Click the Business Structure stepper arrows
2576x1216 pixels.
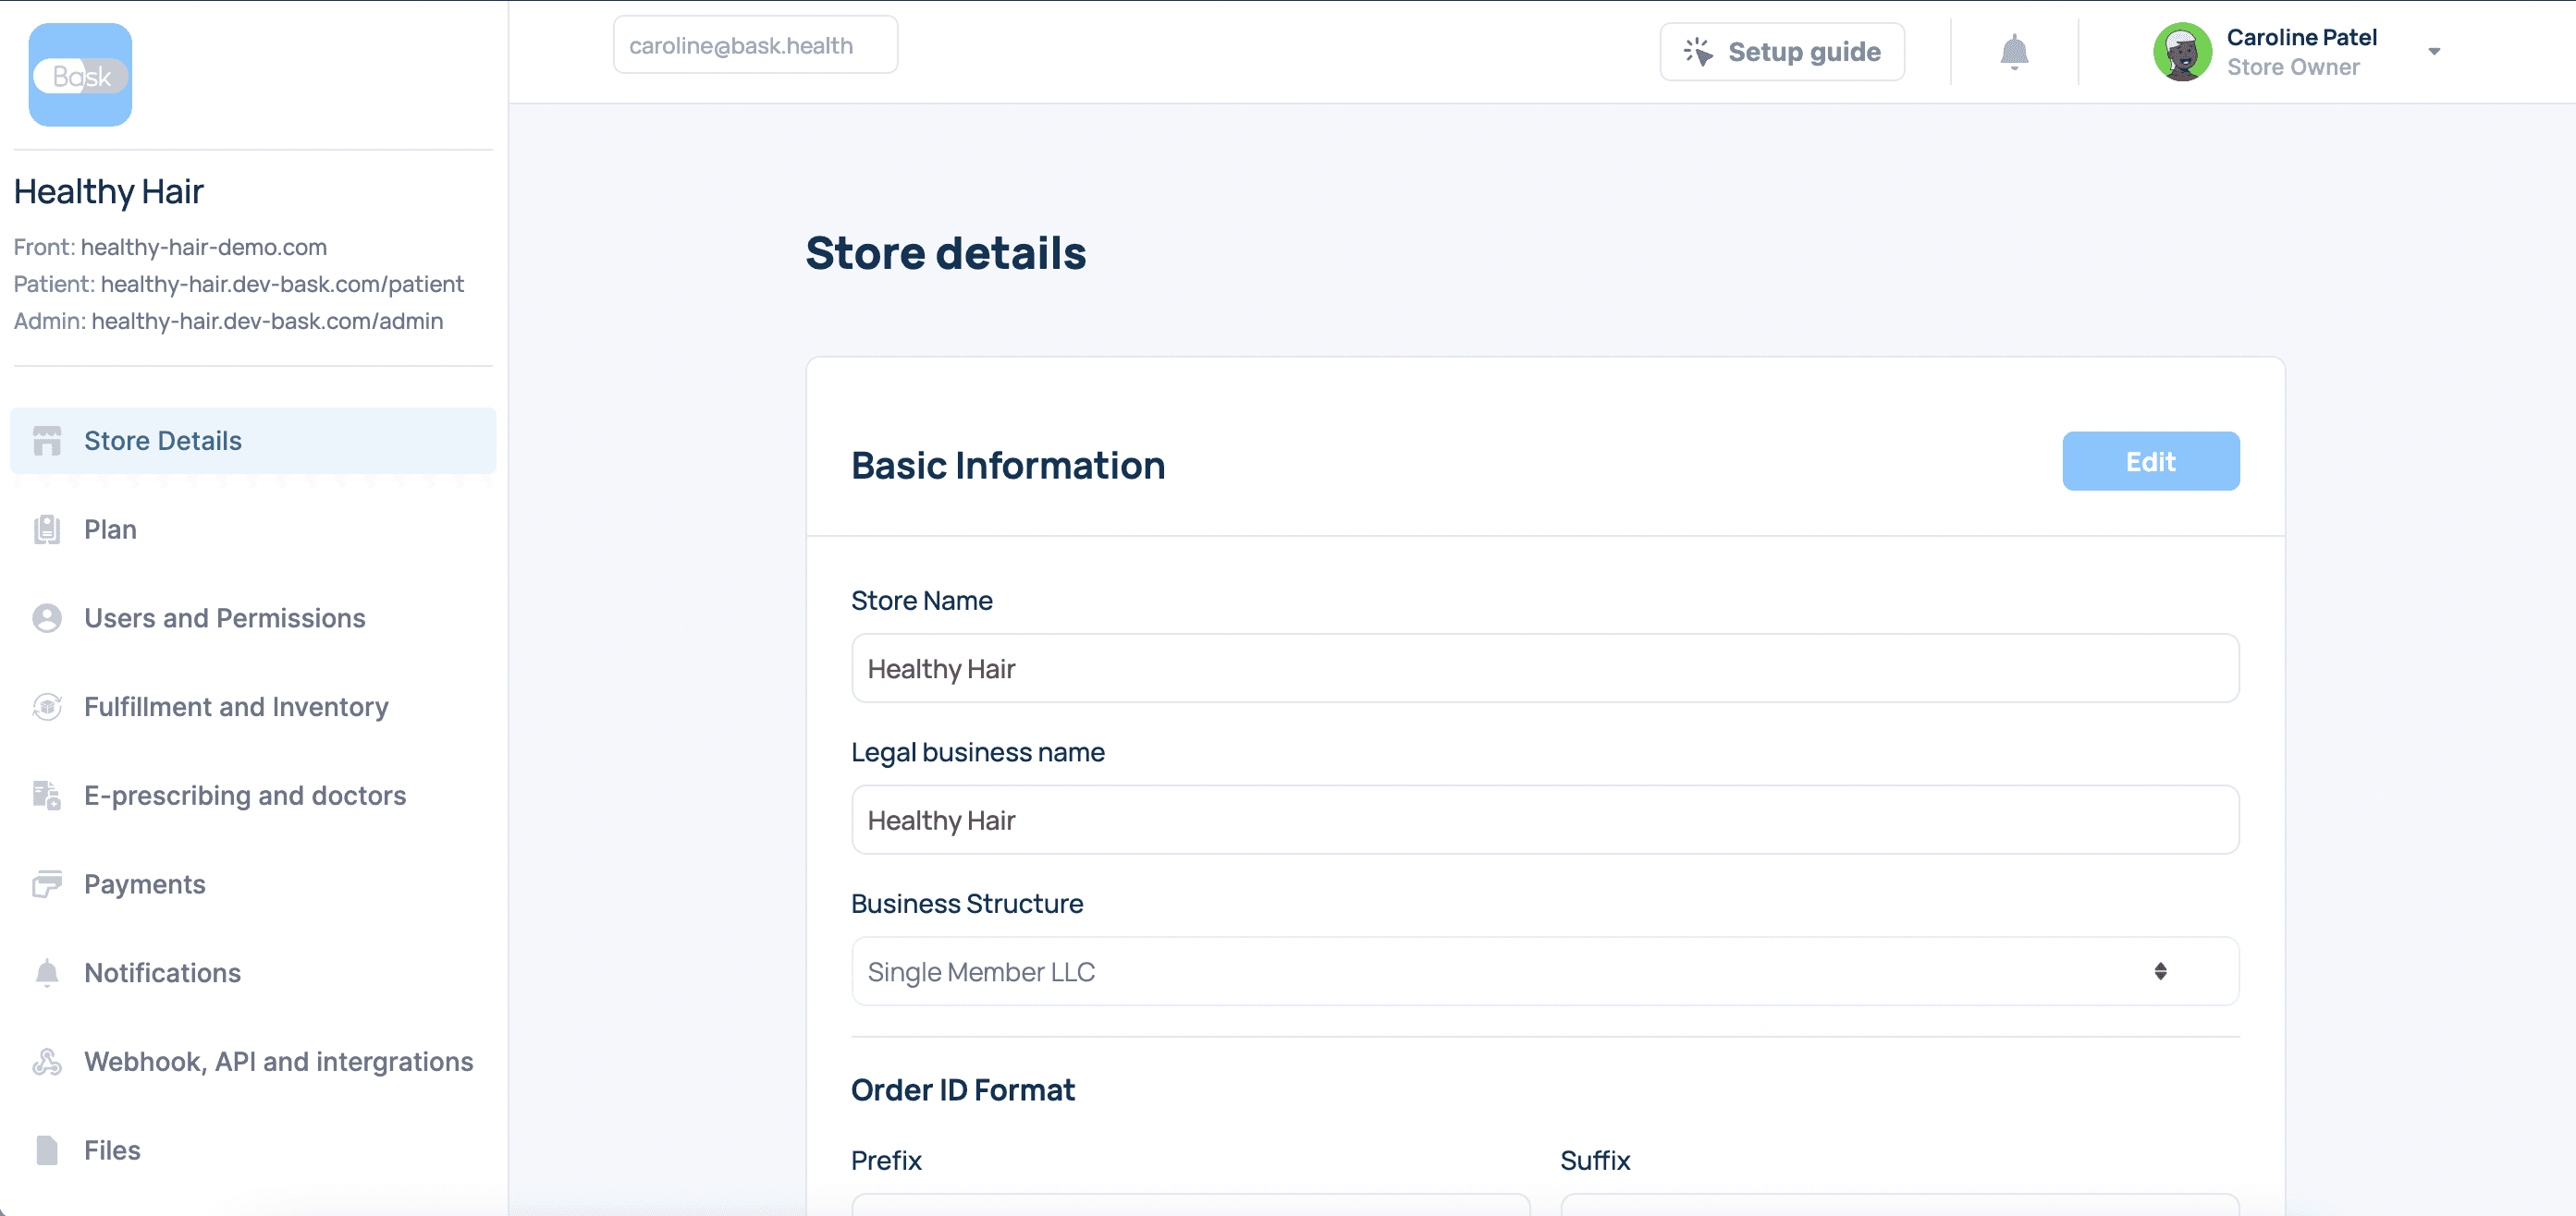[x=2160, y=971]
